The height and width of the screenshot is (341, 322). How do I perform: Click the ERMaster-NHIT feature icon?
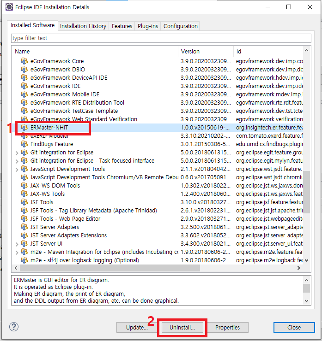tap(24, 128)
